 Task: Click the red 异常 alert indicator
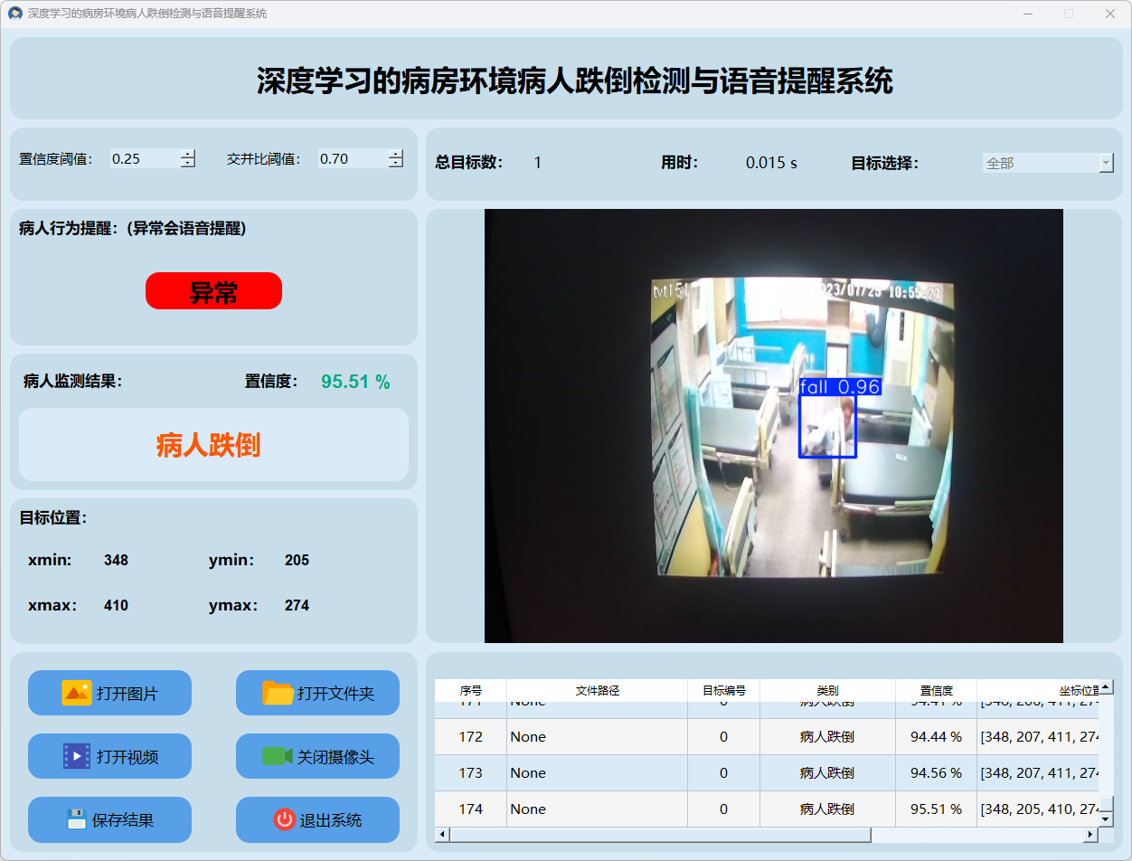tap(213, 291)
